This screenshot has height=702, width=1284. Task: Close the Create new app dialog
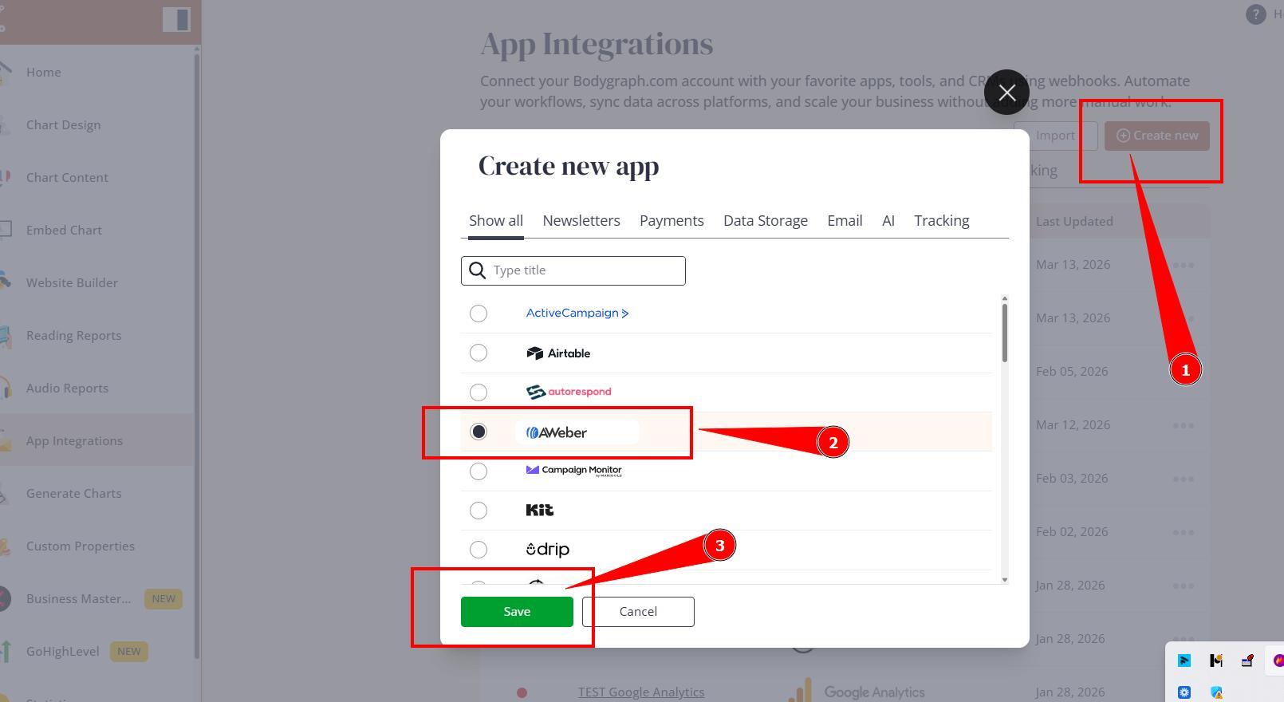click(x=1006, y=93)
